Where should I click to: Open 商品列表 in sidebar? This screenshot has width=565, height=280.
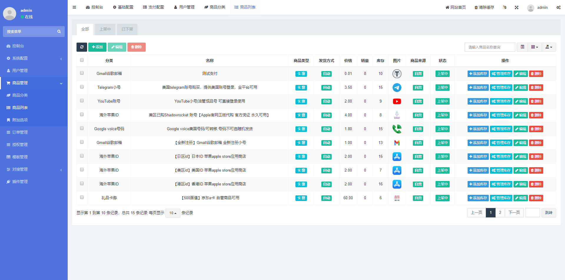coord(34,108)
